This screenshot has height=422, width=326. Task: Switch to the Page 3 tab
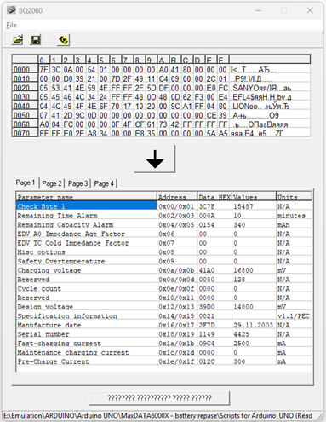pyautogui.click(x=77, y=183)
